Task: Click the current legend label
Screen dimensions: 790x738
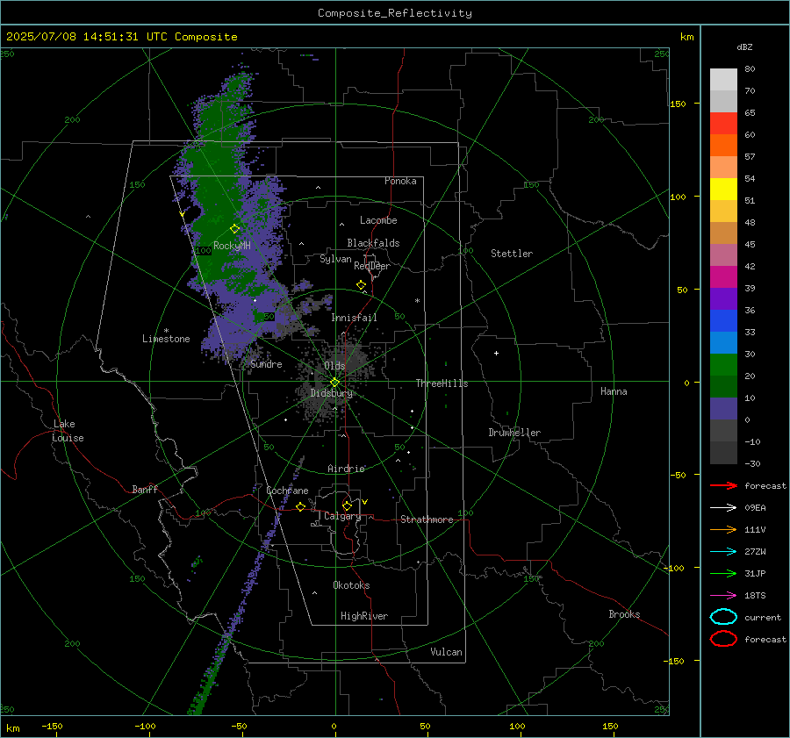Action: pyautogui.click(x=763, y=618)
